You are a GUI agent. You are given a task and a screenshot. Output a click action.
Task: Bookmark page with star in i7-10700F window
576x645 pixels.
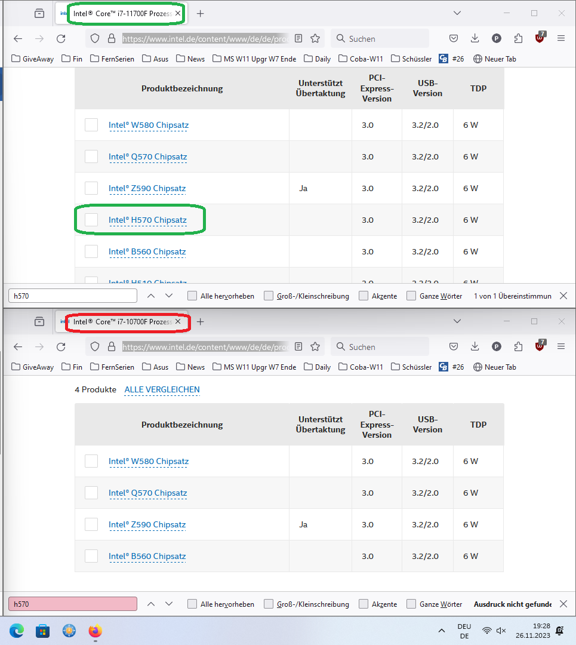click(315, 347)
